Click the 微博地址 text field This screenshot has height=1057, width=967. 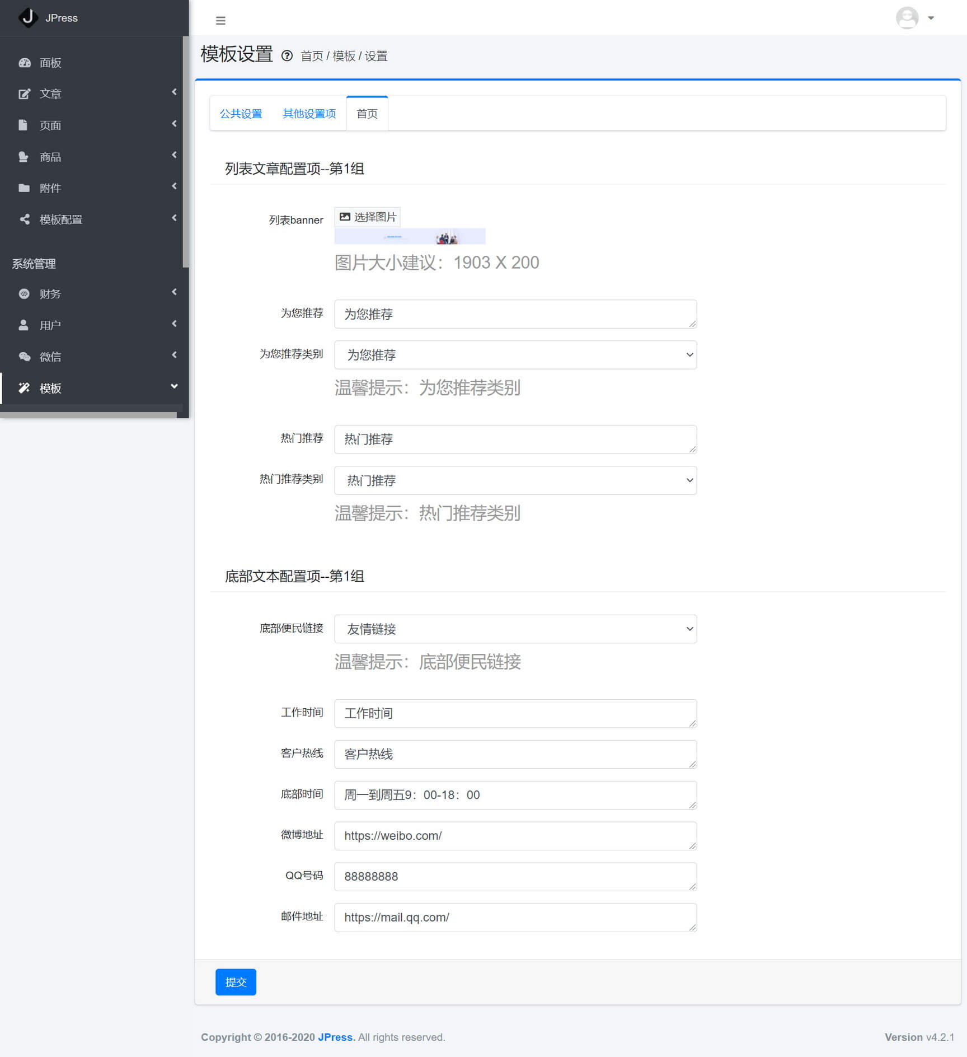pos(515,836)
